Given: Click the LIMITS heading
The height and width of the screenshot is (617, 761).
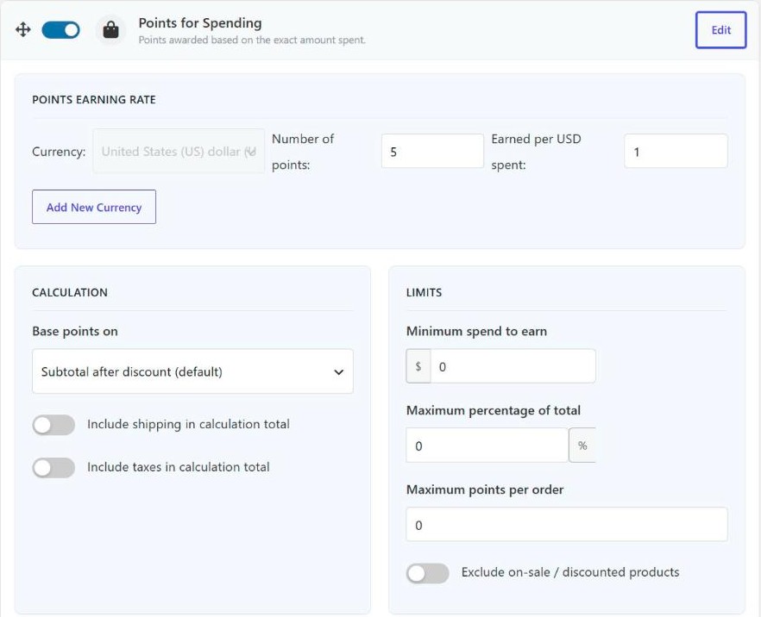Looking at the screenshot, I should pos(424,292).
